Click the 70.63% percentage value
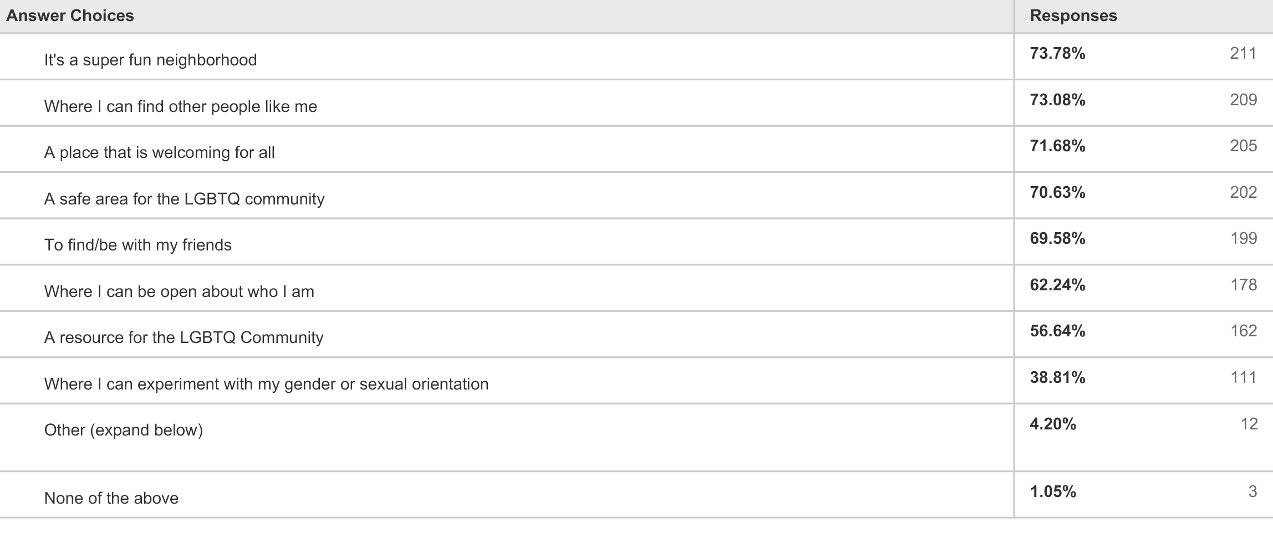The width and height of the screenshot is (1273, 543). point(1057,192)
